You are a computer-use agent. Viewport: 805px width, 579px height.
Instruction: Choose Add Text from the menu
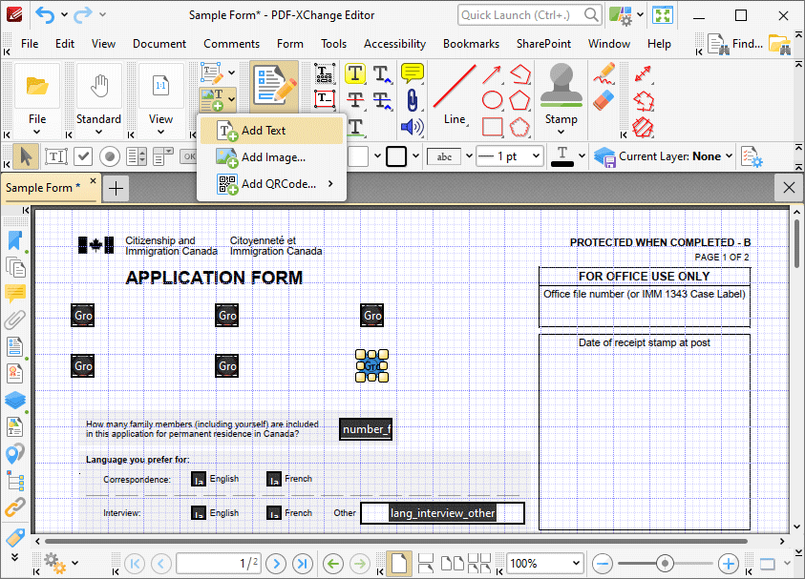[x=271, y=131]
